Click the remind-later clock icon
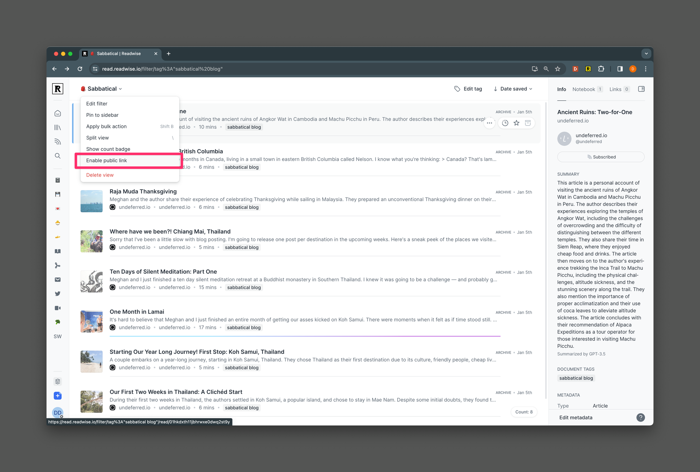Screen dimensions: 700x472 click(x=505, y=123)
